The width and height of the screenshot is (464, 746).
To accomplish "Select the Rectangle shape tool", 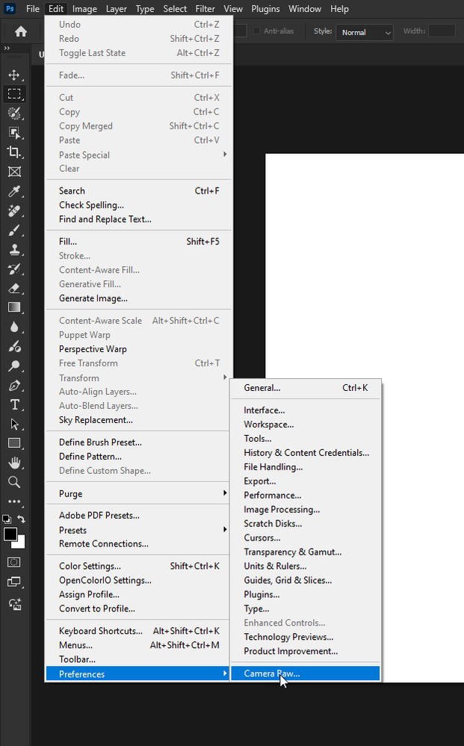I will [x=14, y=443].
